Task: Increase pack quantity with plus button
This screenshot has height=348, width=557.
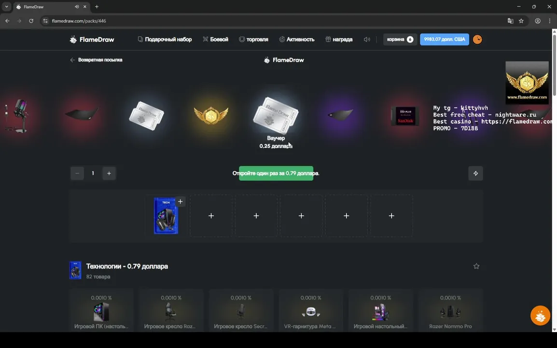Action: point(109,174)
